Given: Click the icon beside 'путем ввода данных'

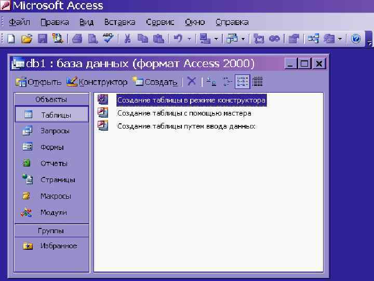Looking at the screenshot, I should click(x=103, y=125).
